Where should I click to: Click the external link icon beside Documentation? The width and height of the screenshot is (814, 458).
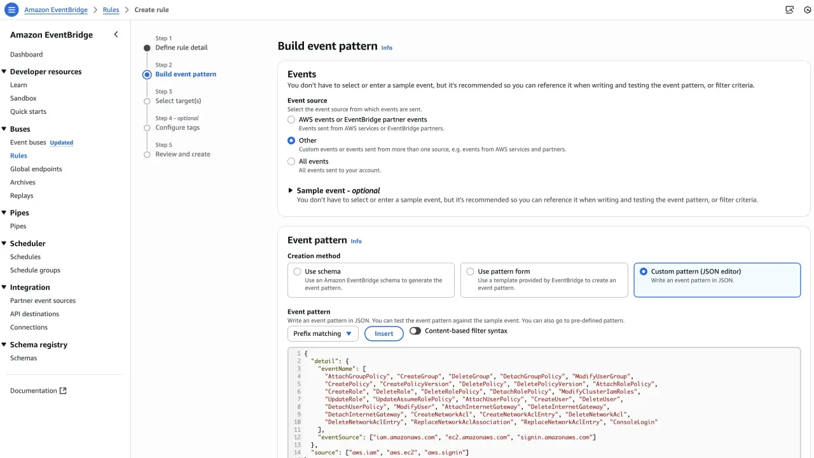tap(63, 391)
